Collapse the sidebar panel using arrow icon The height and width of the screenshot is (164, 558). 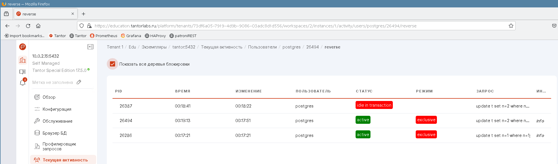click(90, 47)
